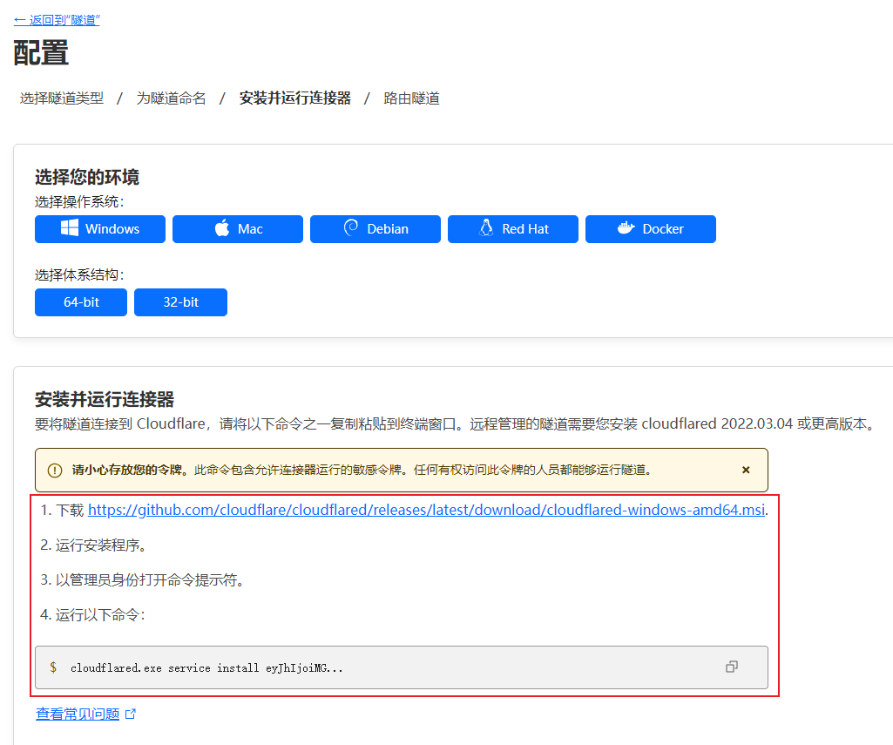
Task: Pick Red Hat as the environment
Action: pyautogui.click(x=512, y=228)
